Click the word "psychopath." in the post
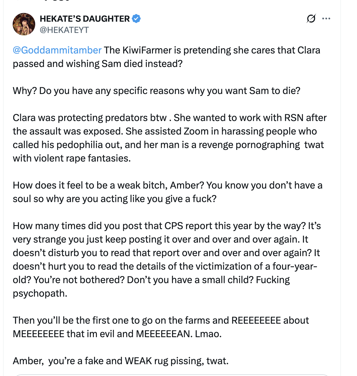Image resolution: width=357 pixels, height=376 pixels. click(x=40, y=293)
